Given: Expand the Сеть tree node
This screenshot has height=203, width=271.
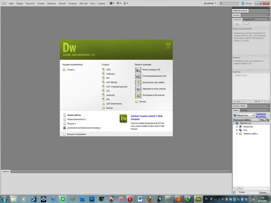Looking at the screenshot, I should coord(237,130).
